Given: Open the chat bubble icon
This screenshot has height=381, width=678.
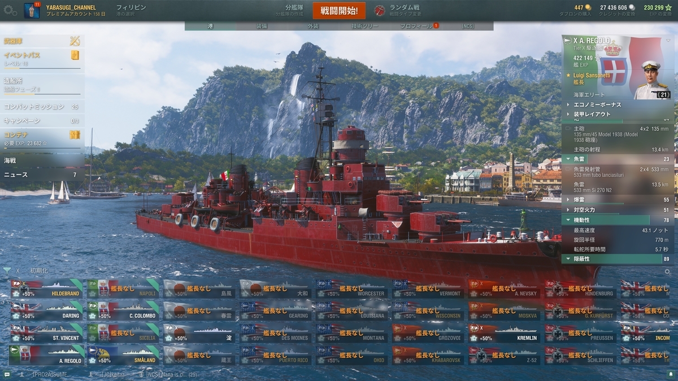Looking at the screenshot, I should [x=7, y=374].
